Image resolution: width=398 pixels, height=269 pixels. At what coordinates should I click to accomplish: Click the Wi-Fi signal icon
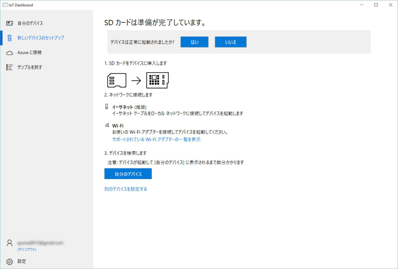click(107, 125)
